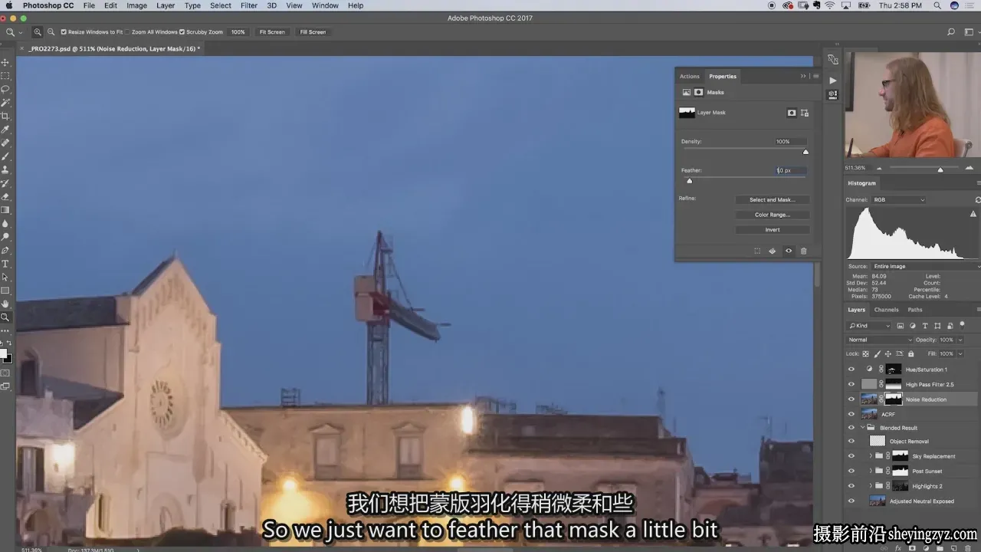The image size is (981, 552).
Task: Open the Select menu
Action: (x=221, y=5)
